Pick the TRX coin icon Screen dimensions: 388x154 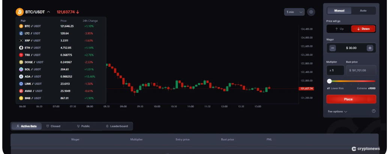21,55
